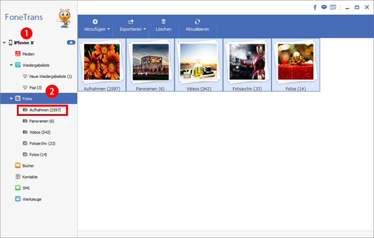Click the Panoramen (6) thumbnail caption

[x=150, y=88]
